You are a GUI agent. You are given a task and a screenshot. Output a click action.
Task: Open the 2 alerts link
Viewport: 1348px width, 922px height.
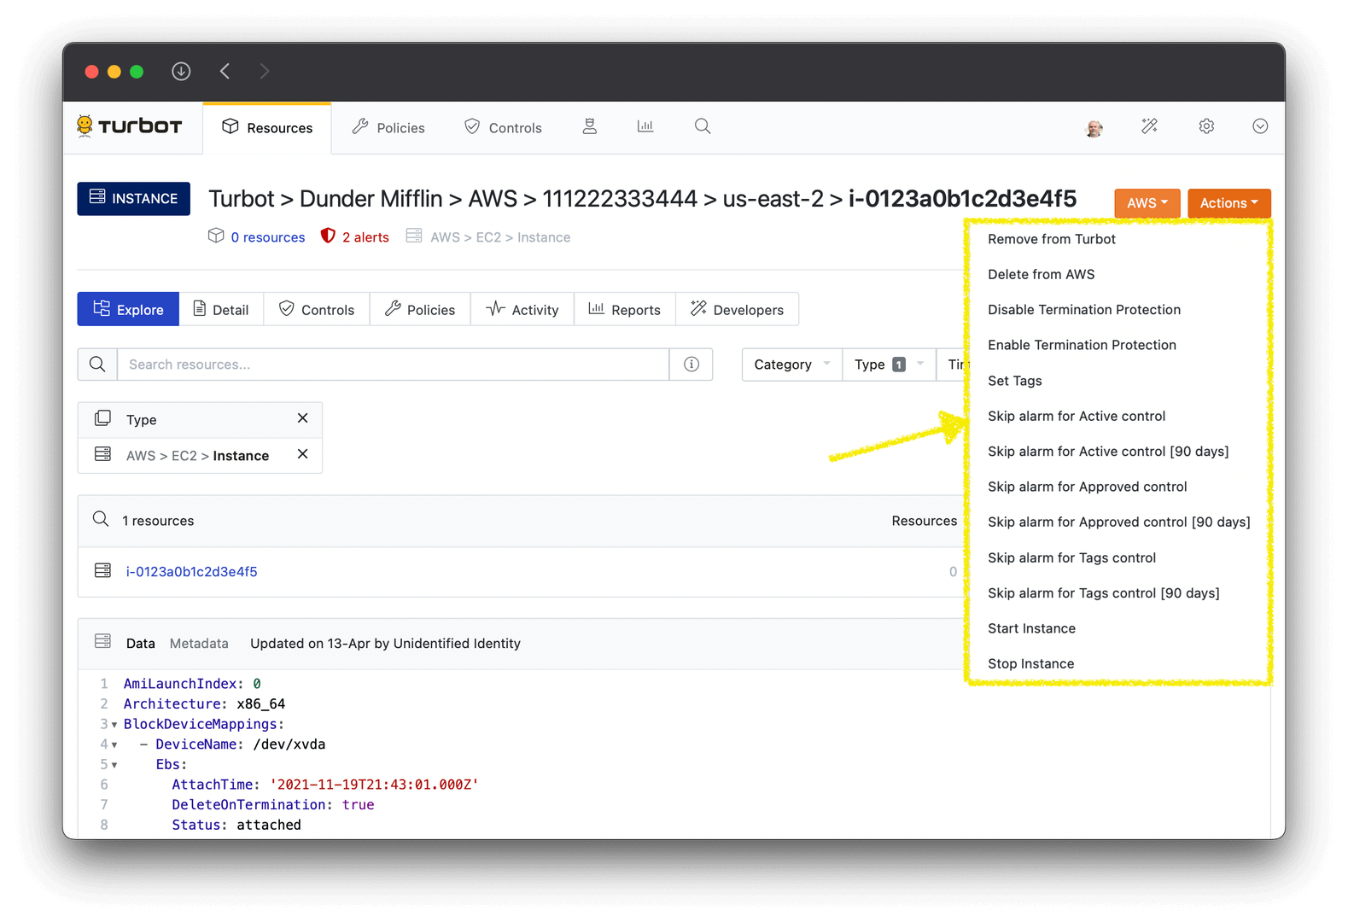click(365, 237)
